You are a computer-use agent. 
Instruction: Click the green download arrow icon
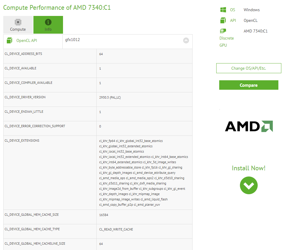pos(248,185)
